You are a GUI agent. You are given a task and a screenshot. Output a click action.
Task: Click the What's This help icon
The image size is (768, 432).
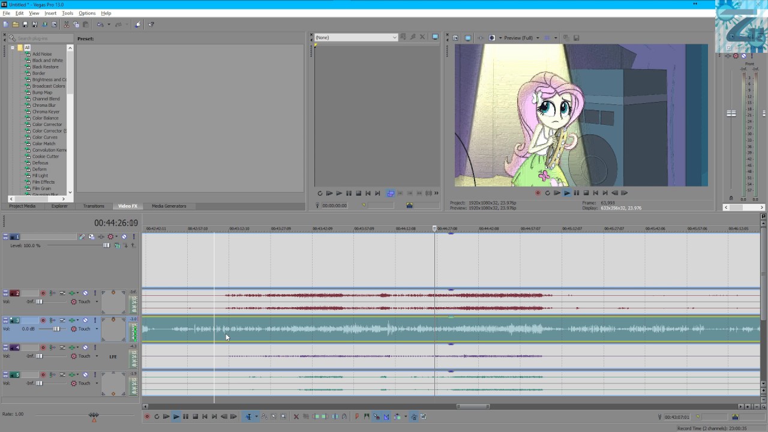pos(151,25)
